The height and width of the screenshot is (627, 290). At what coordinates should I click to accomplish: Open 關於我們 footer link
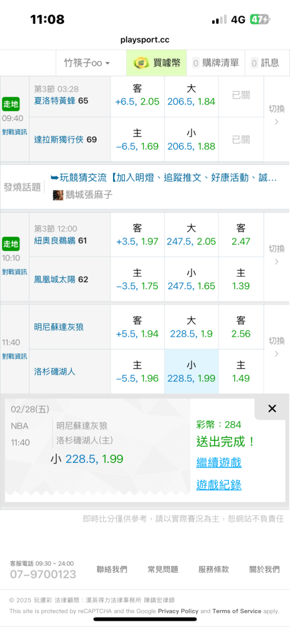point(264,569)
